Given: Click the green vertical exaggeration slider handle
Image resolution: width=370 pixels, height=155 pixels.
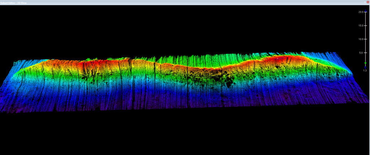Looking at the screenshot, I should tap(366, 63).
